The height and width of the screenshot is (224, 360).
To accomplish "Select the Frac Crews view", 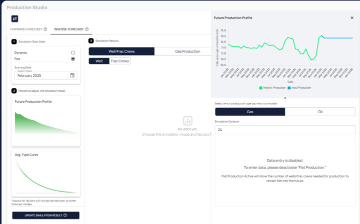I will pos(119,61).
